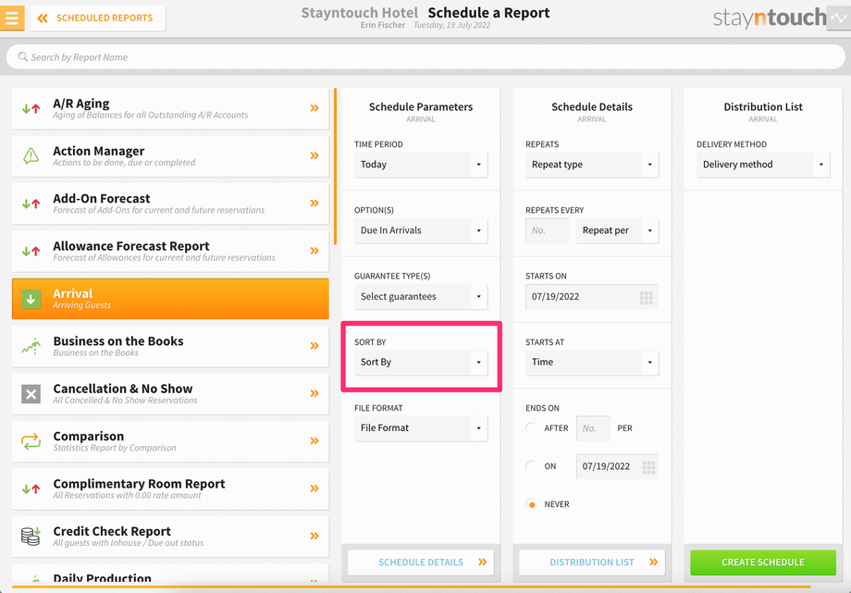
Task: Select the Arrival report in the list
Action: (170, 299)
